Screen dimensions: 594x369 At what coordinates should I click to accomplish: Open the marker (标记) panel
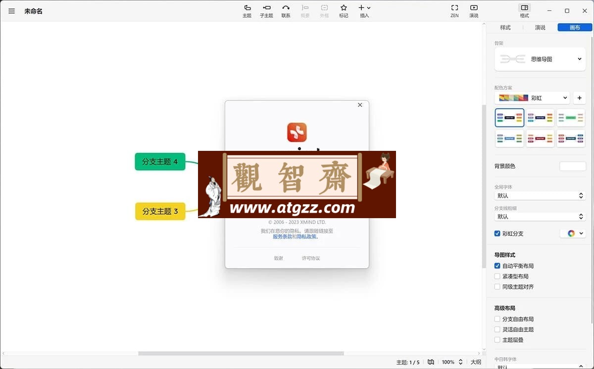coord(344,11)
